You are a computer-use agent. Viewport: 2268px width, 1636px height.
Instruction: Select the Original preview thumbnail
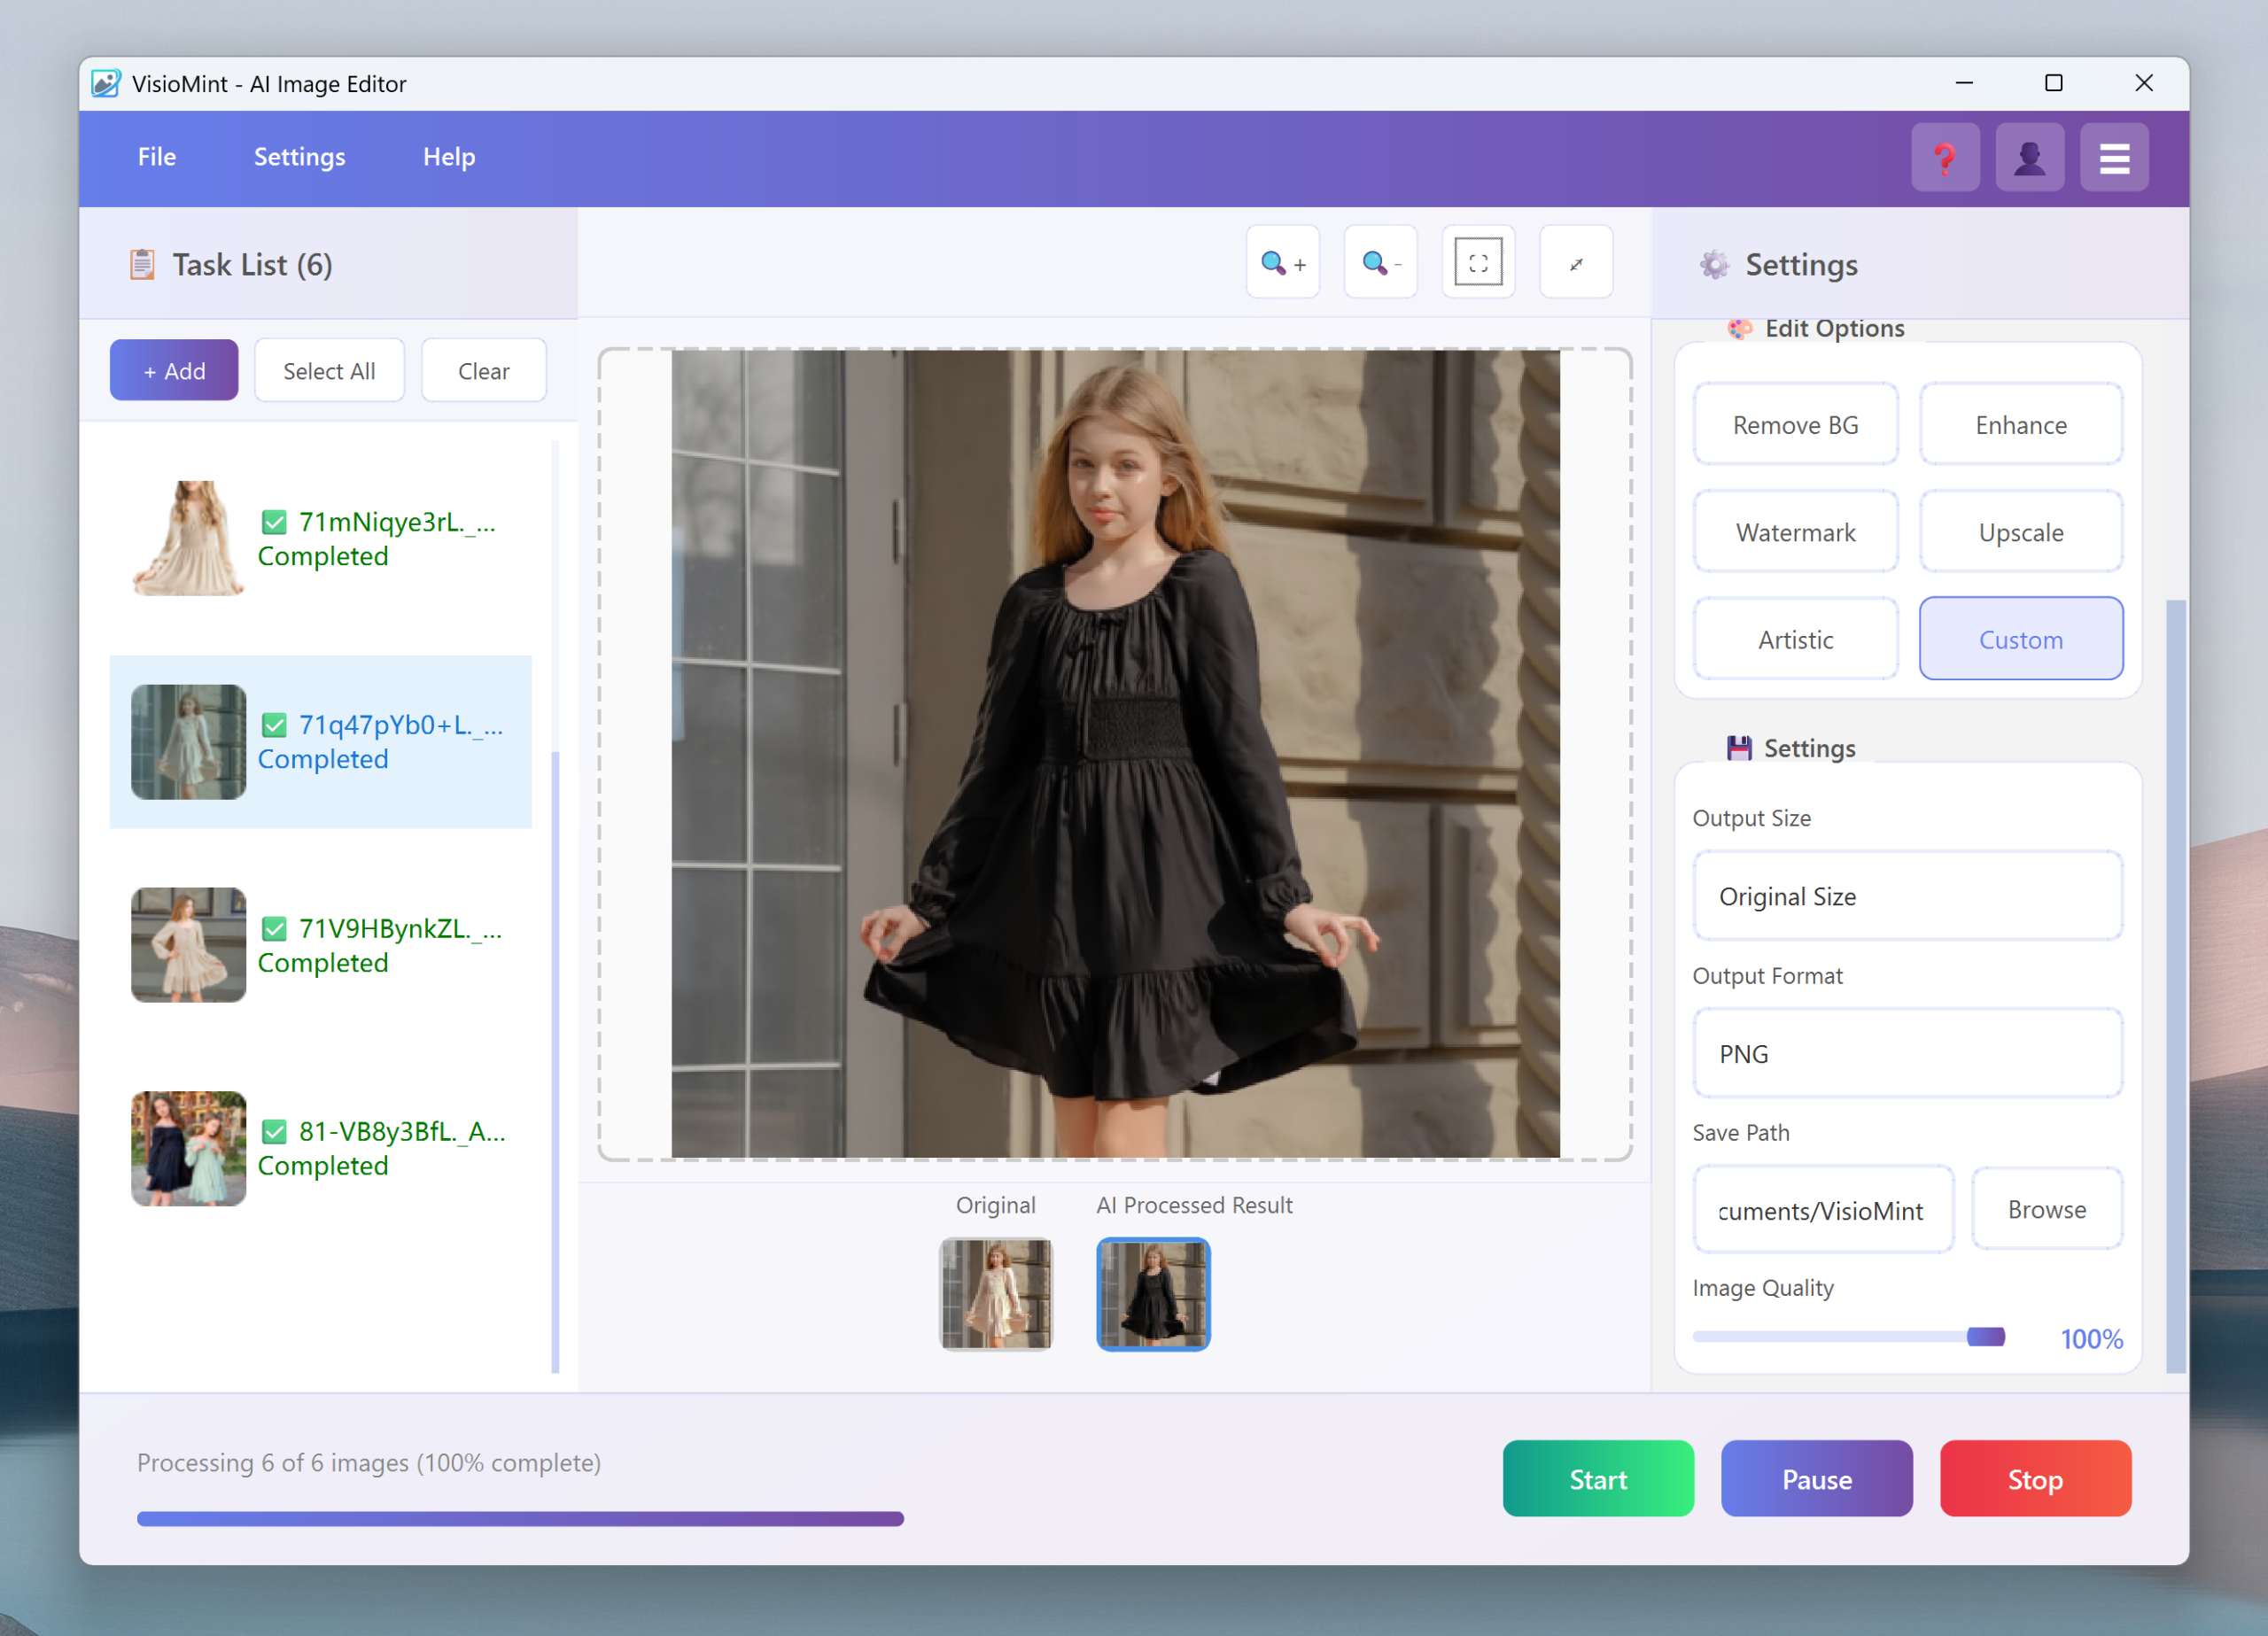(995, 1294)
